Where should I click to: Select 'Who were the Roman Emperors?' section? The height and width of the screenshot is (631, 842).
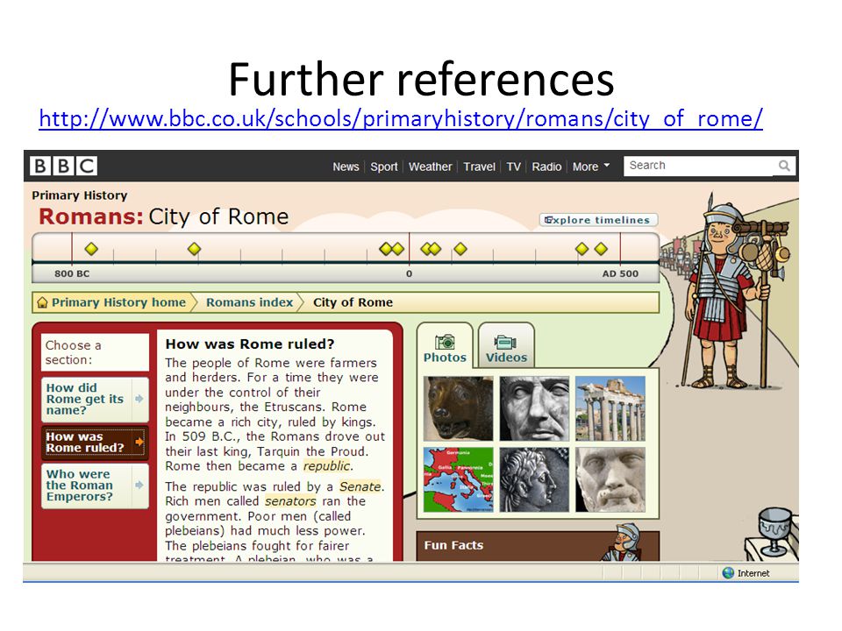[x=95, y=485]
